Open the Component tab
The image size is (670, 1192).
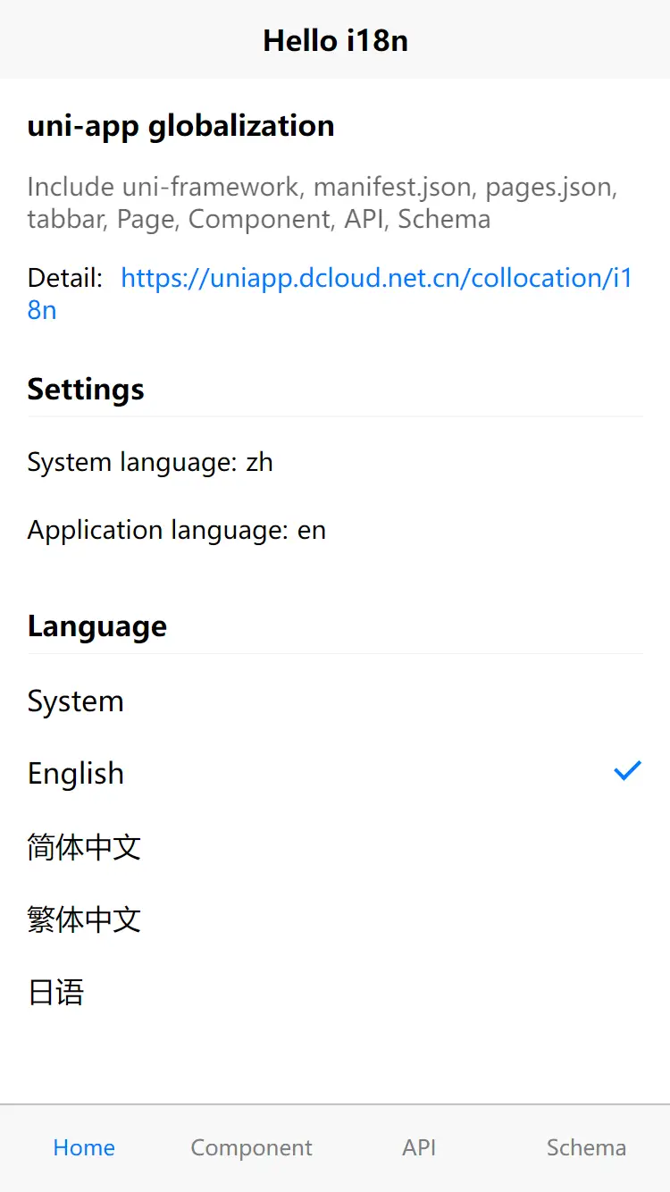[x=251, y=1148]
